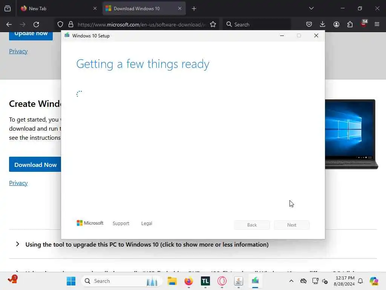Expand 'Using the tool to upgrade this PC' section
Image resolution: width=386 pixels, height=290 pixels.
click(147, 244)
